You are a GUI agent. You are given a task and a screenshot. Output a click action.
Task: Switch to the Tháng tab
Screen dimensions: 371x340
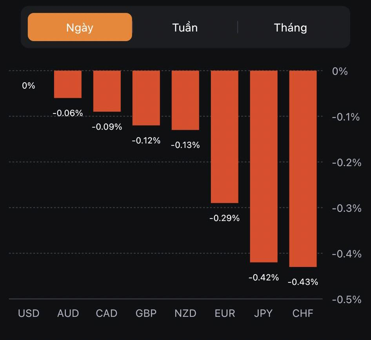pos(290,27)
